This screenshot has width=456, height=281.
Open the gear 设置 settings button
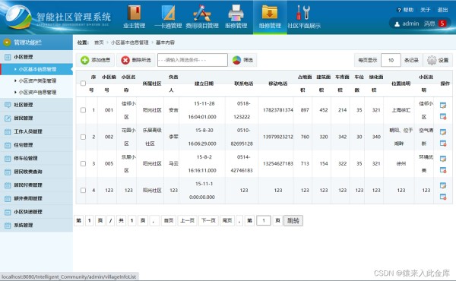[438, 60]
